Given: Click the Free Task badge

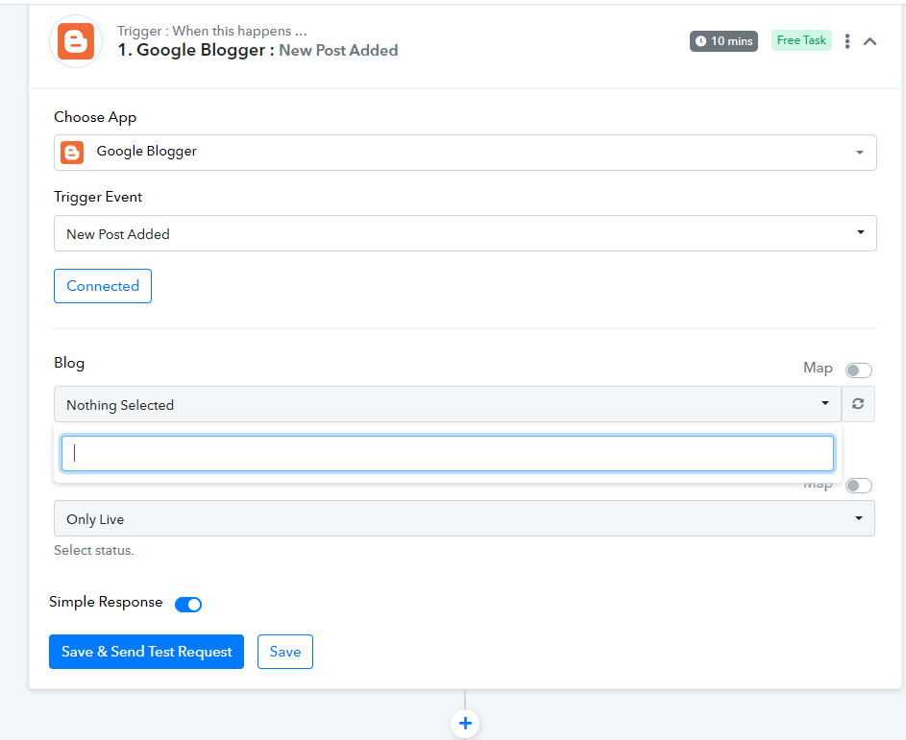Looking at the screenshot, I should point(801,40).
